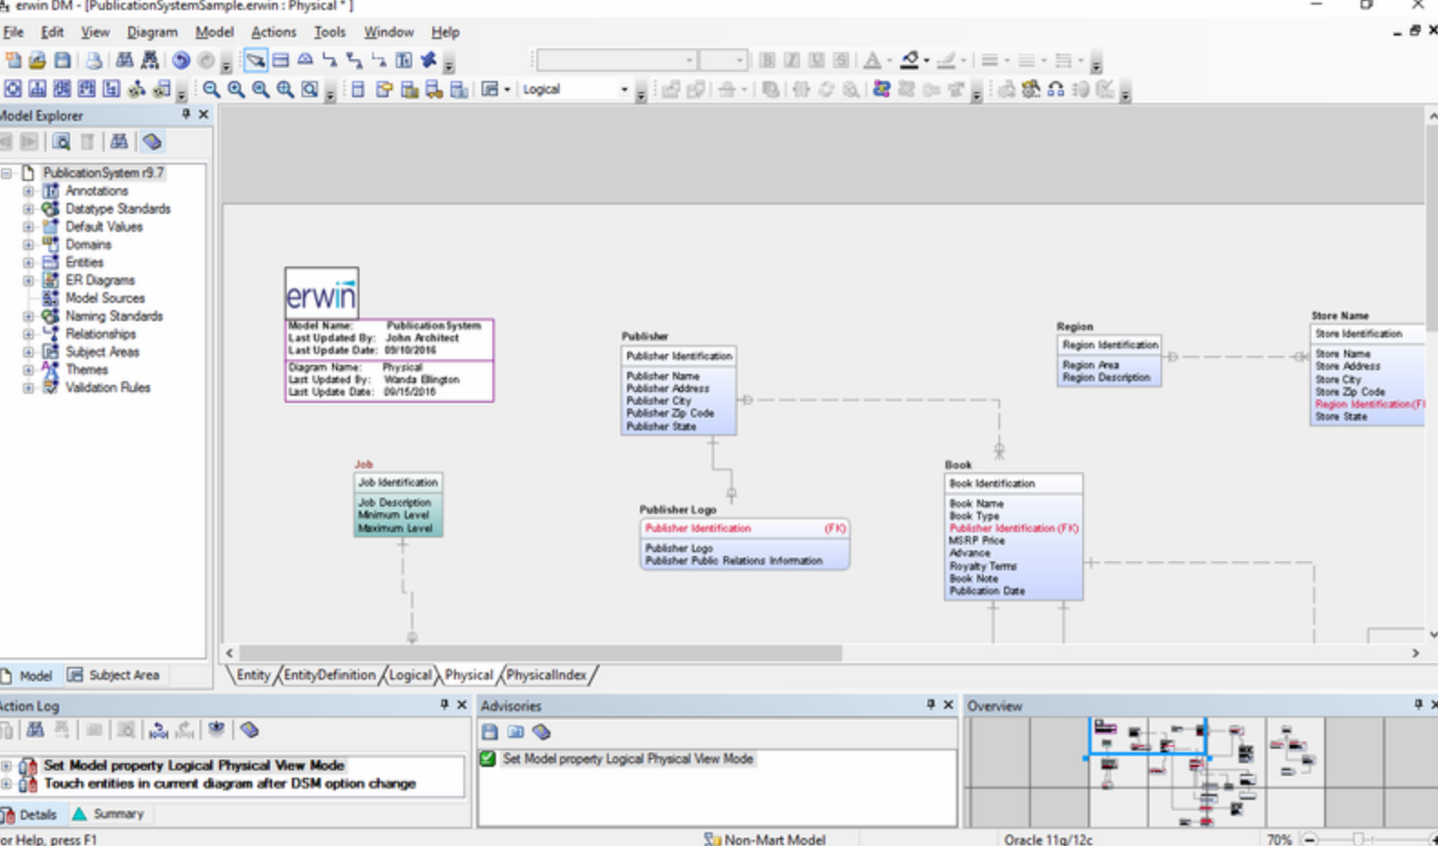Collapse the PublicationSystem r9.7 root node

coord(7,173)
